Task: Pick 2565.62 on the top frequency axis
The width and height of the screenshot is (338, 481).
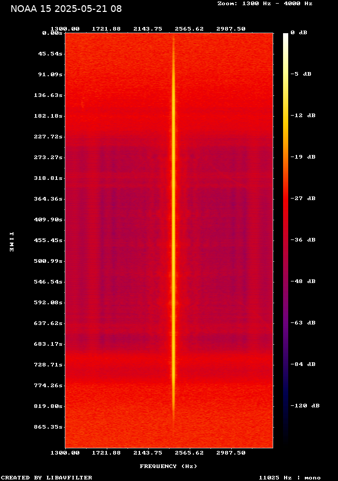Action: click(x=189, y=29)
